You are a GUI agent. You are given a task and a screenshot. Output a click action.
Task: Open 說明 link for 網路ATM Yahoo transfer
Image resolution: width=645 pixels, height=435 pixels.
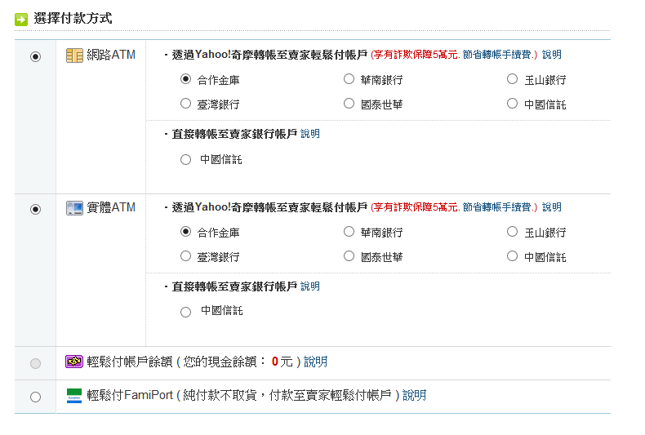552,55
